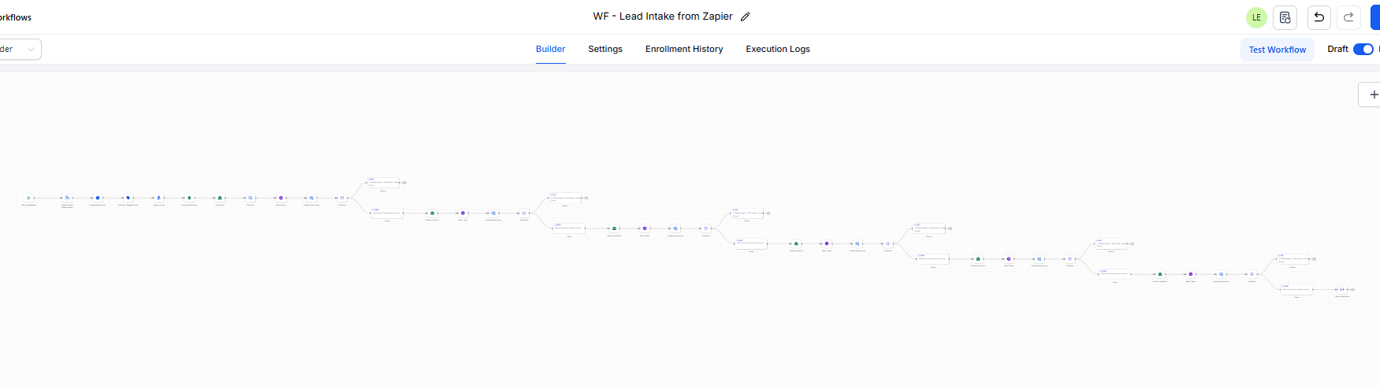Switch to the Settings tab
The width and height of the screenshot is (1380, 386).
click(x=605, y=49)
